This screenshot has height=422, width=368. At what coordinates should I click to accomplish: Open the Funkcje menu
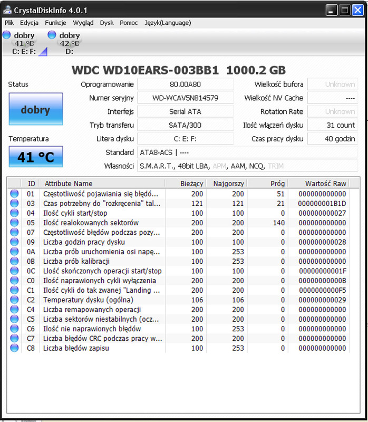tap(55, 23)
